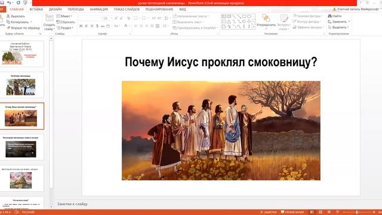Switch to normal view in status bar
This screenshot has height=215, width=382.
(312, 212)
